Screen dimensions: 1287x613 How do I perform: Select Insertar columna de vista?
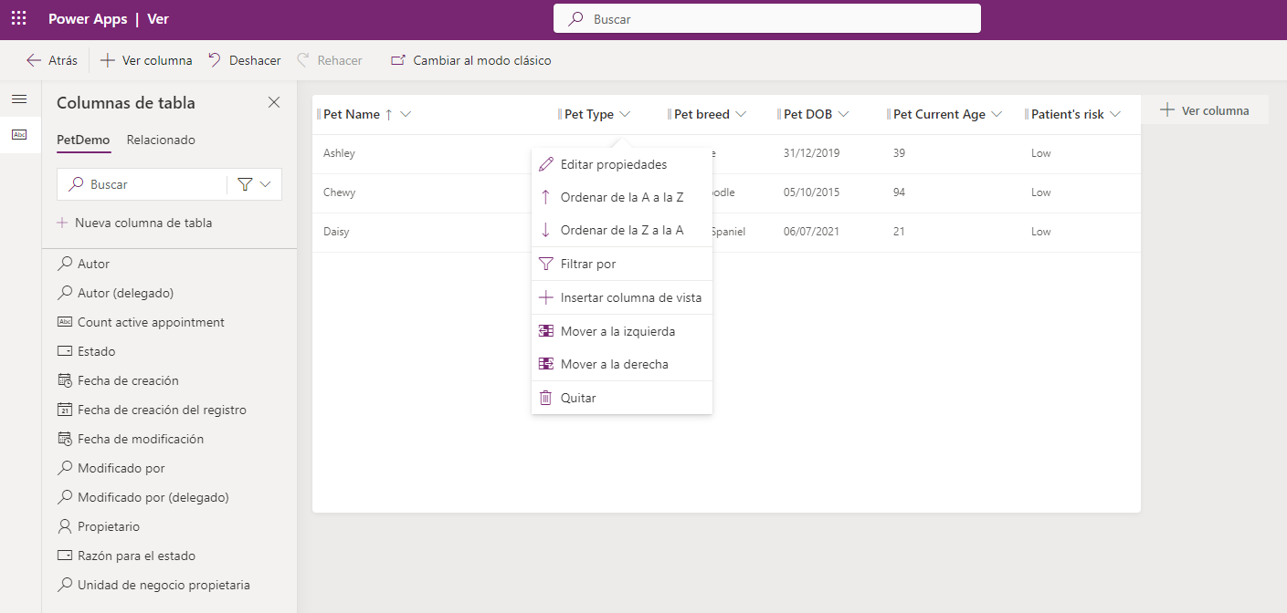click(622, 297)
